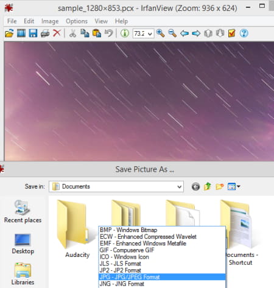Click the previous page icon
This screenshot has height=288, width=274.
click(x=208, y=33)
